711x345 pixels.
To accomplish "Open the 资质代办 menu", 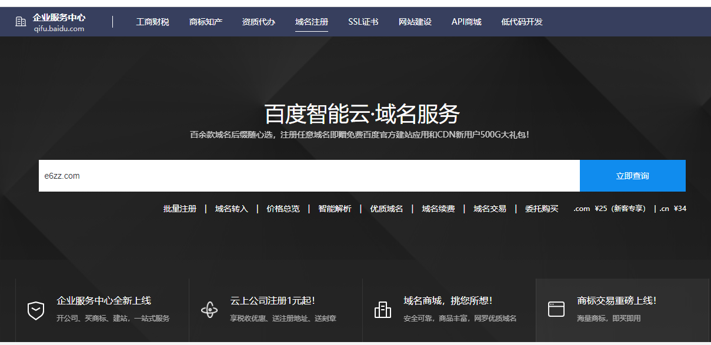I will point(259,22).
